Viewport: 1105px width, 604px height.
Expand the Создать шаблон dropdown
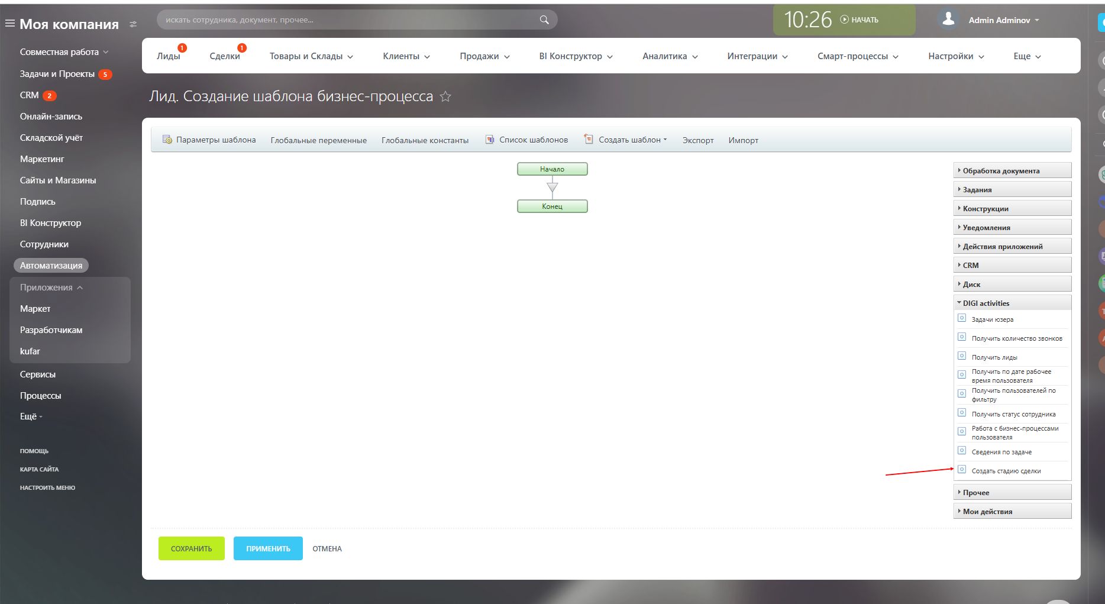click(665, 139)
